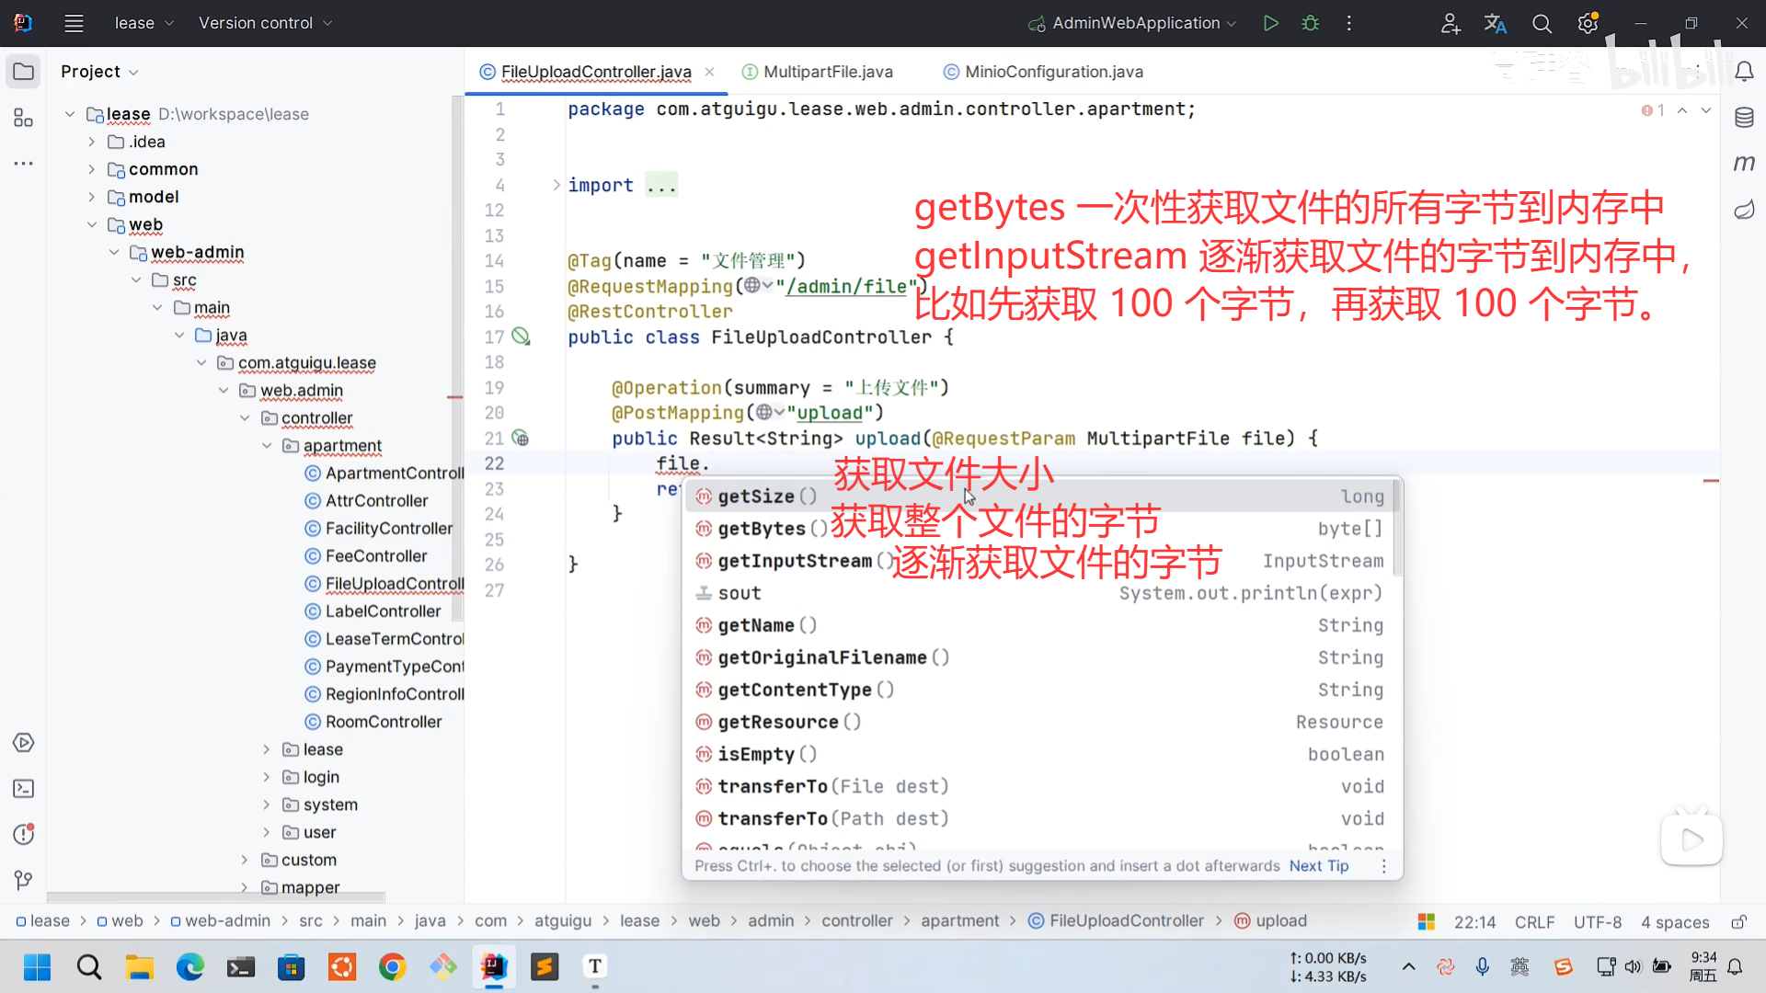Open the Maven tool window
This screenshot has width=1766, height=993.
coord(1745,163)
